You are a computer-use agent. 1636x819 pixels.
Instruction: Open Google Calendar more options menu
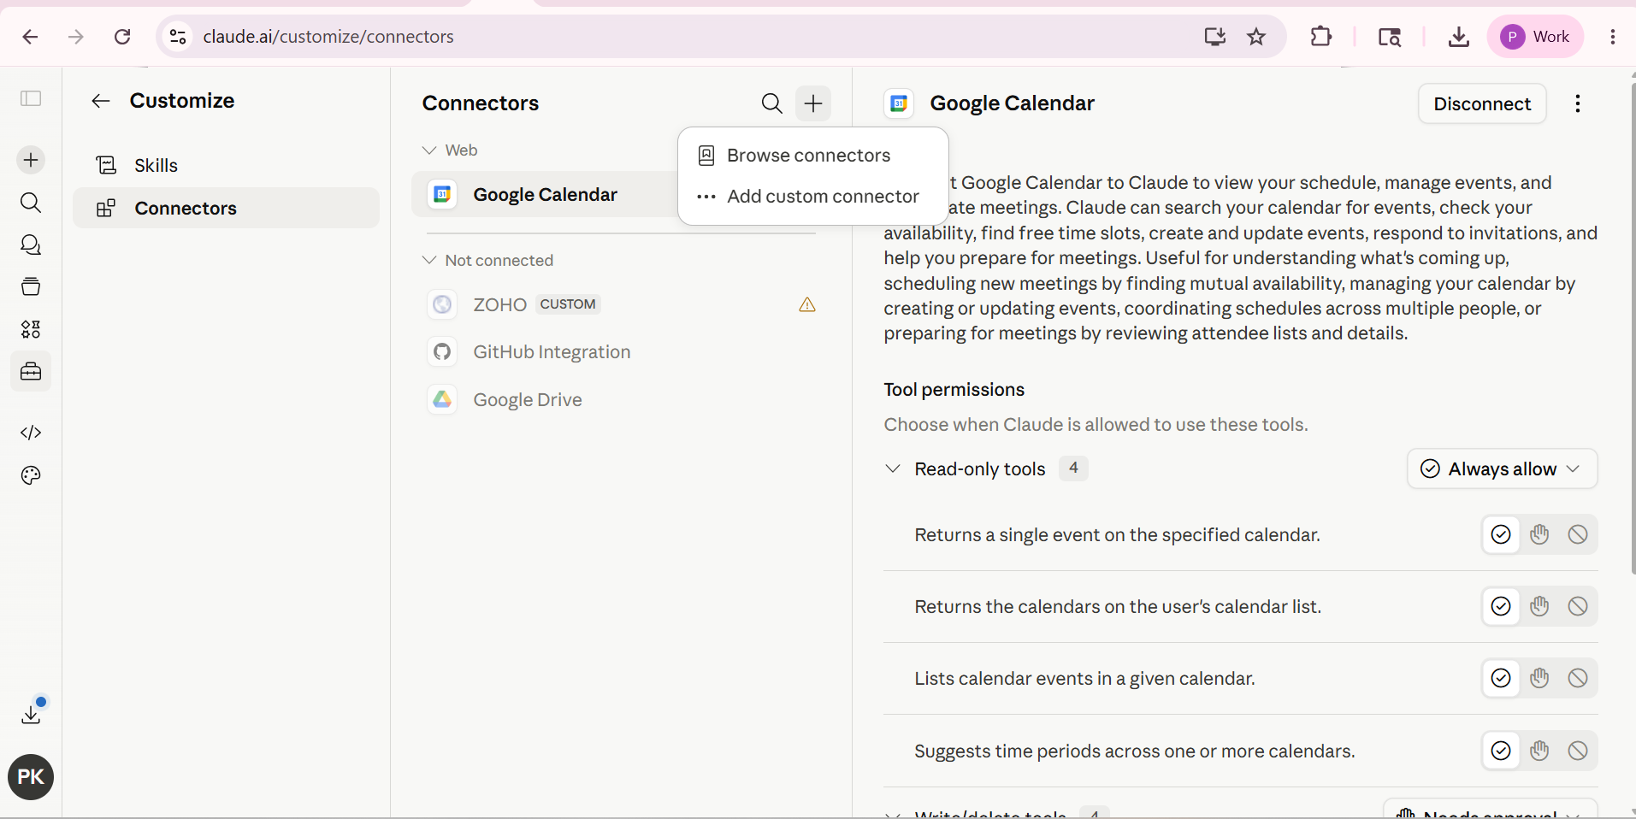pos(1578,103)
